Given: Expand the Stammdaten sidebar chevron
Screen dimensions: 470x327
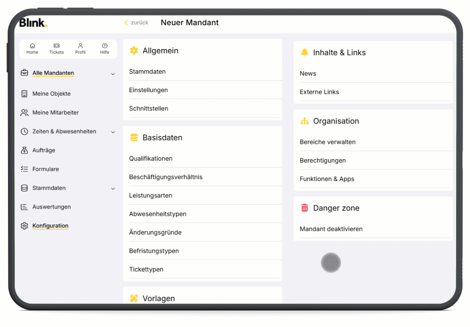Looking at the screenshot, I should click(113, 189).
